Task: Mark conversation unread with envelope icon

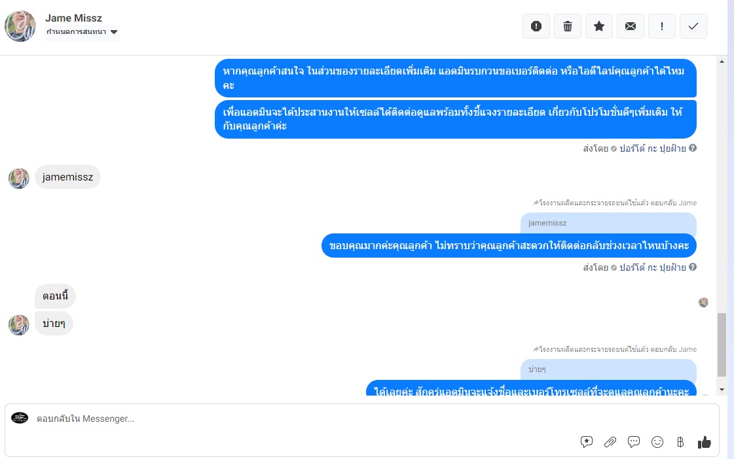Action: coord(630,26)
